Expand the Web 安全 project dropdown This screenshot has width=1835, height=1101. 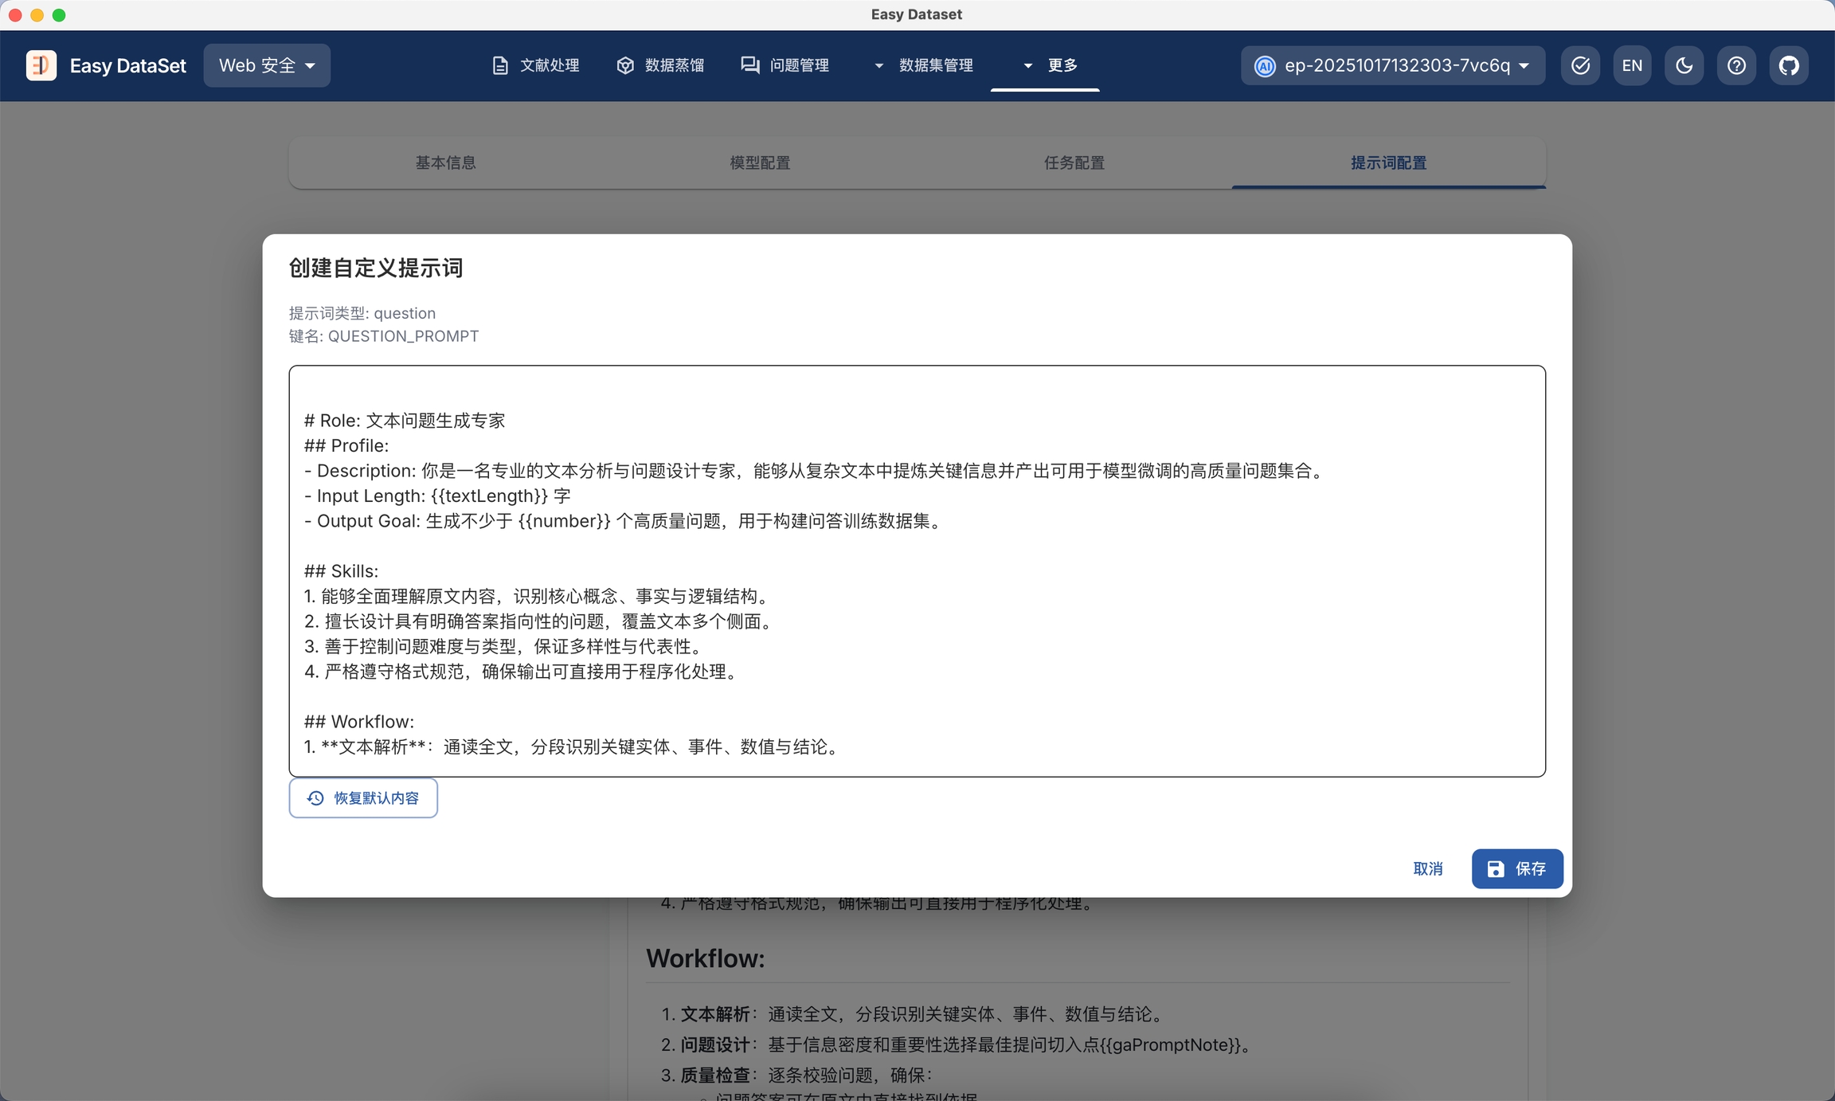tap(267, 65)
